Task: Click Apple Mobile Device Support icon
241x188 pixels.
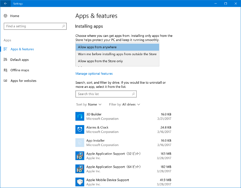Action: (x=80, y=182)
